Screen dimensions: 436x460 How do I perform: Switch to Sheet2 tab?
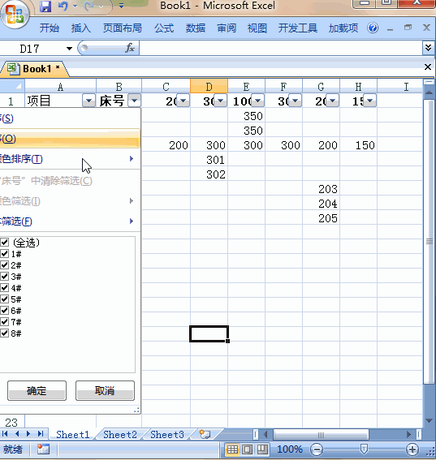(120, 434)
